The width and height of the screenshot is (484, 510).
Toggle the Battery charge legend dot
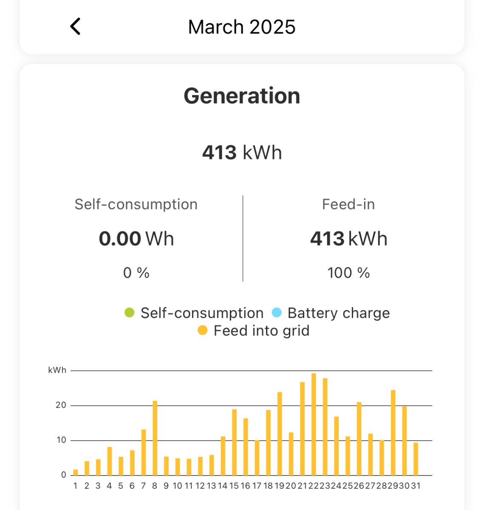point(277,313)
